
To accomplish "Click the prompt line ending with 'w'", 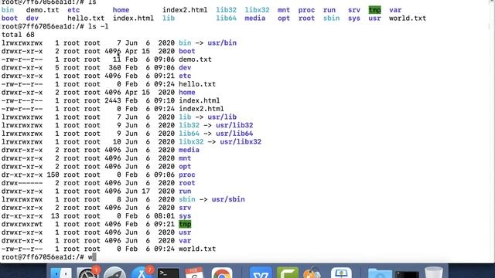I will coord(49,257).
